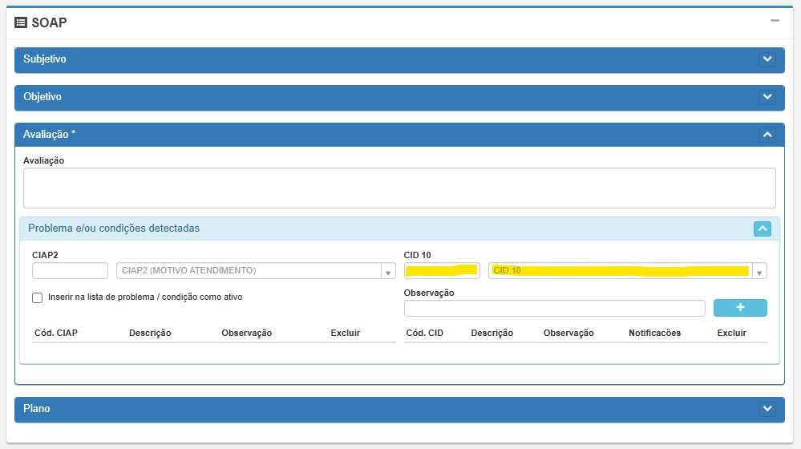Open the CIAP2 motivo atendimento dropdown
The image size is (801, 449).
pos(388,271)
